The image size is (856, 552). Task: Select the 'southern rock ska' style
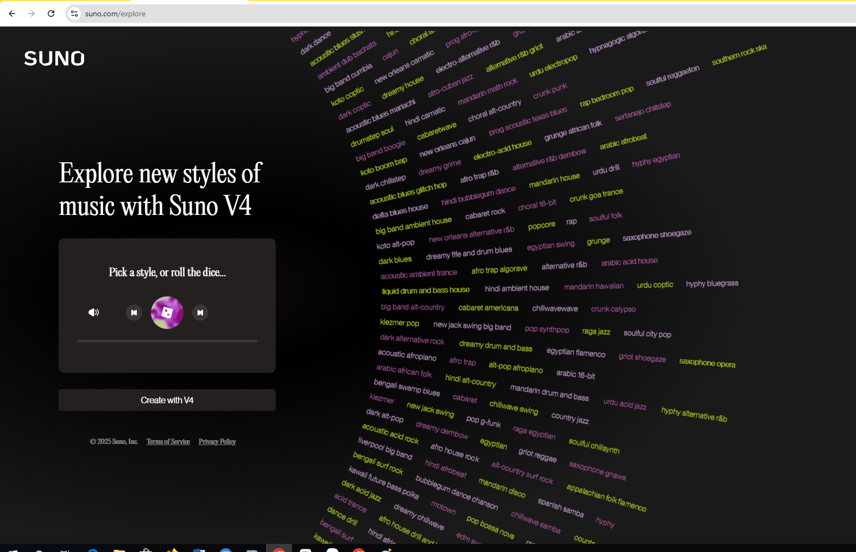tap(739, 54)
